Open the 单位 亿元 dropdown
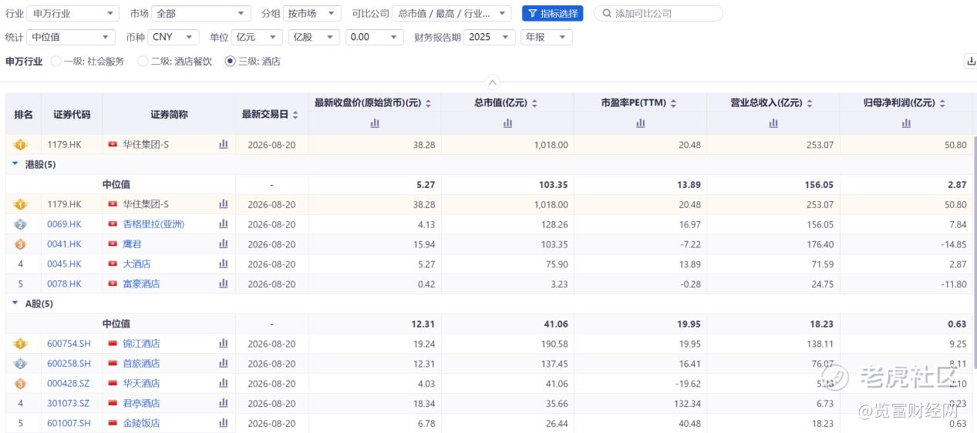Screen dimensions: 977x433 tap(257, 37)
